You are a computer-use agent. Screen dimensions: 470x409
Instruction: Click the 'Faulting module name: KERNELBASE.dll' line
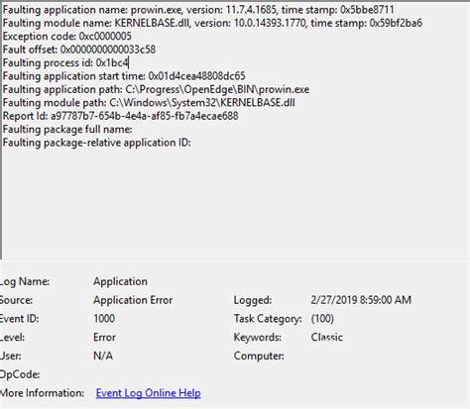click(212, 23)
